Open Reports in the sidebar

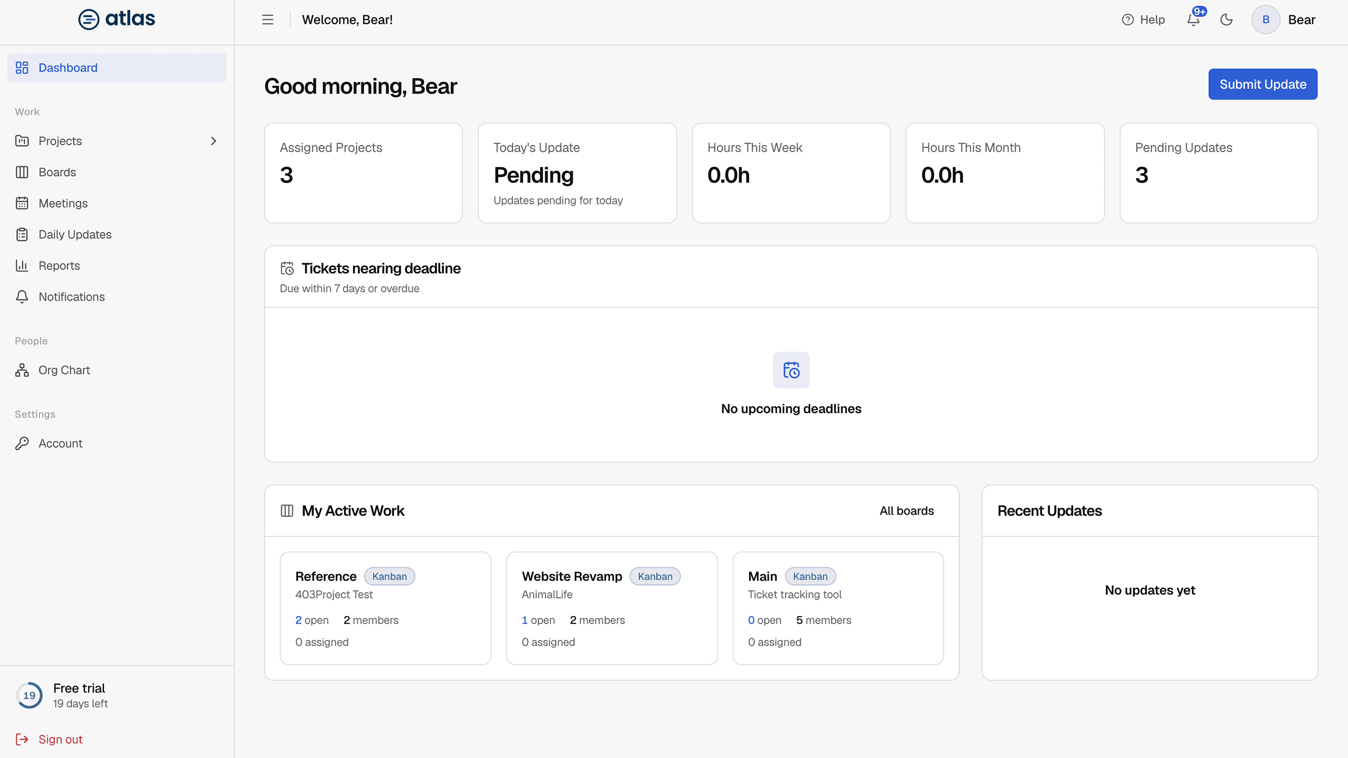[x=117, y=265]
